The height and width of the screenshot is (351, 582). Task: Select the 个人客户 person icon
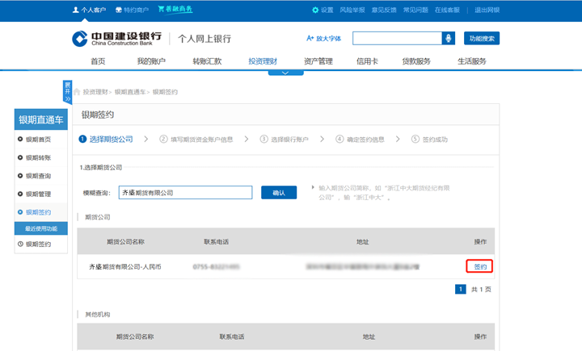76,10
